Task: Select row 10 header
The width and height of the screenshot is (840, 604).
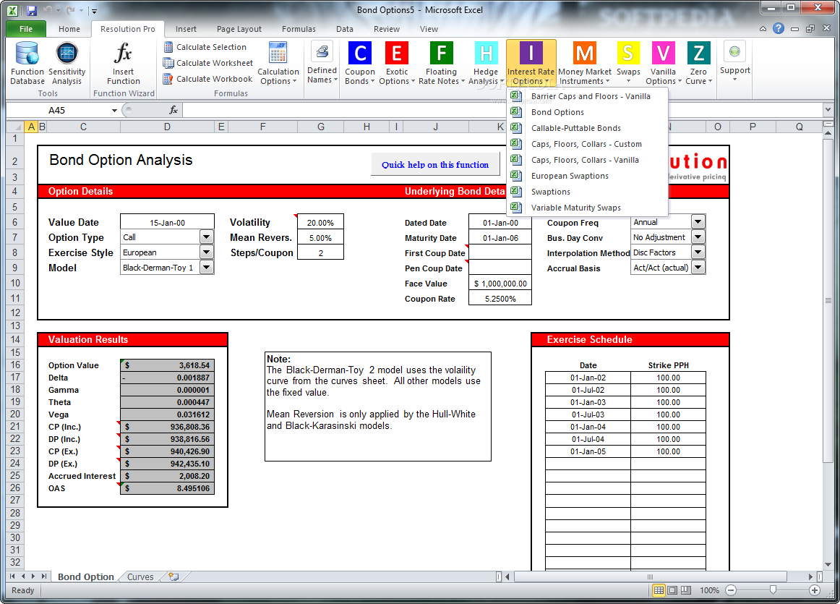Action: tap(15, 283)
